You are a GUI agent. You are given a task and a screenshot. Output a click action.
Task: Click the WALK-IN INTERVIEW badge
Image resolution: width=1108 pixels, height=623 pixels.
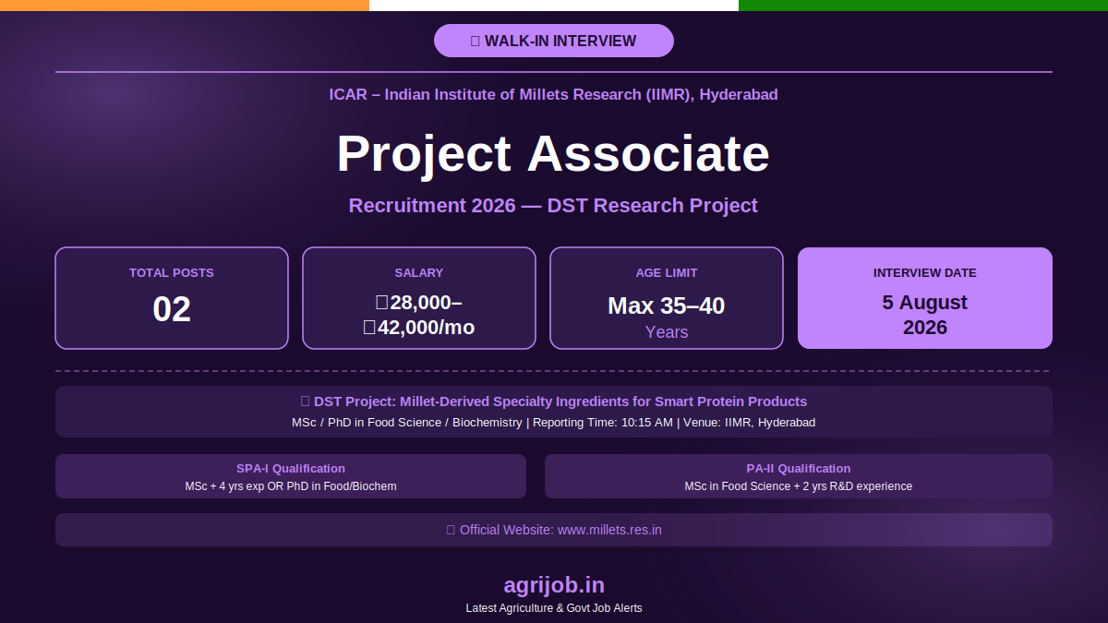(x=554, y=41)
